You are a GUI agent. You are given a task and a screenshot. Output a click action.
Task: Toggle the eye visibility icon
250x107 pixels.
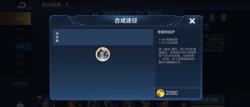click(x=184, y=104)
